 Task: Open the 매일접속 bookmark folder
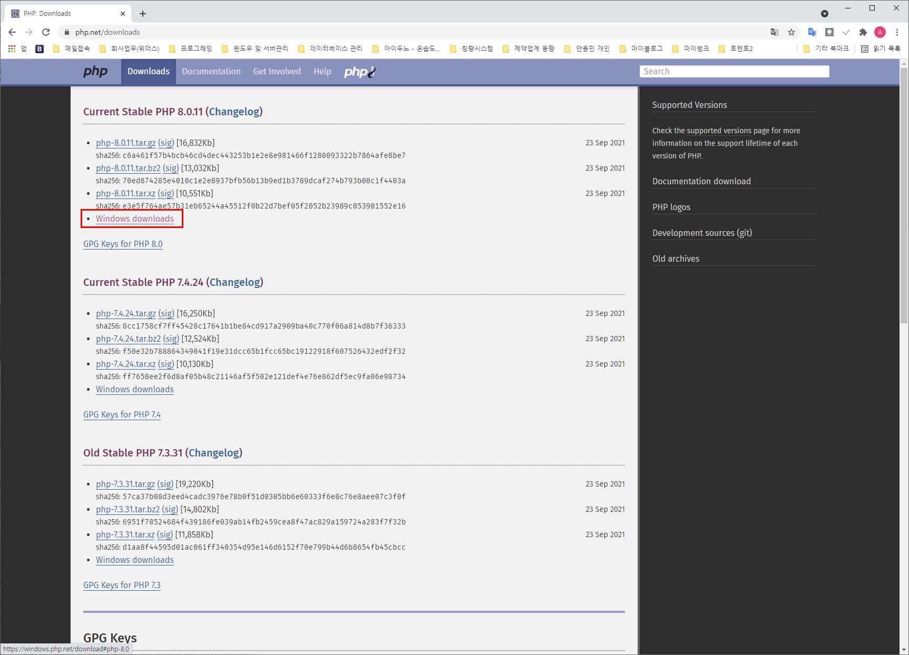coord(72,48)
